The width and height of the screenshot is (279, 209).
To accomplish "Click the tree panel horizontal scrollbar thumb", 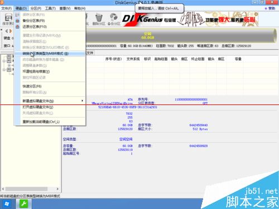I will coord(26,189).
